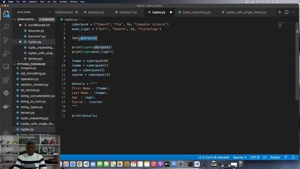This screenshot has height=169, width=300.
Task: Change language mode via Python status
Action: pos(275,157)
